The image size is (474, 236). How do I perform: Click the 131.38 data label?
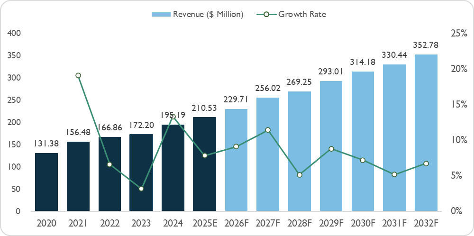pos(46,144)
